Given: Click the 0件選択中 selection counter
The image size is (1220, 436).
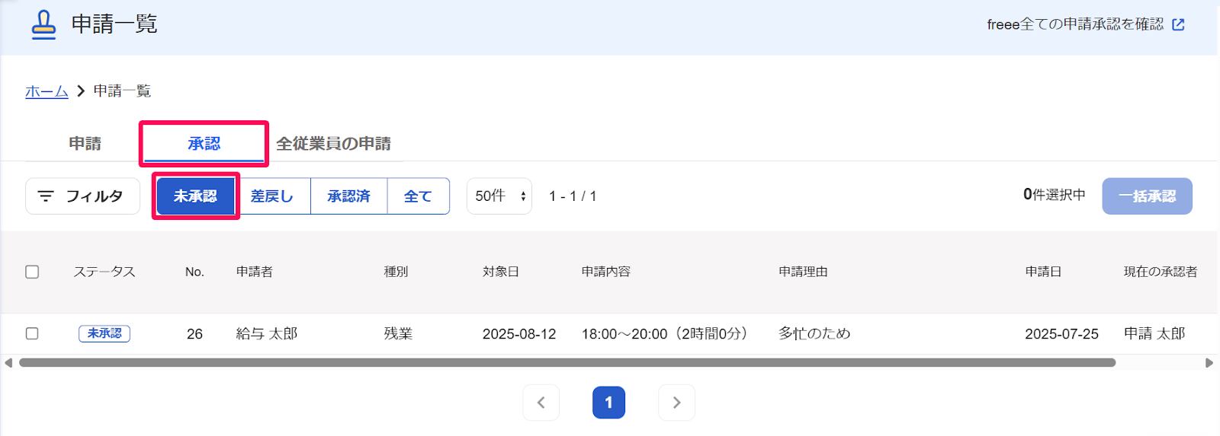Looking at the screenshot, I should [x=1054, y=195].
